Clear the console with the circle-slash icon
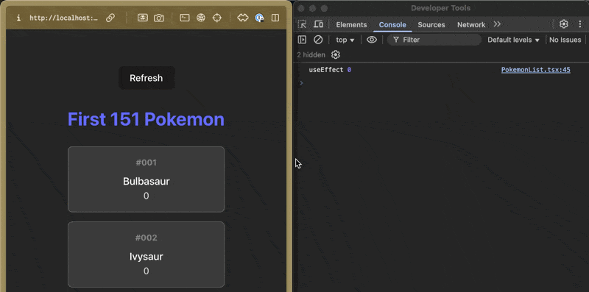 click(318, 40)
